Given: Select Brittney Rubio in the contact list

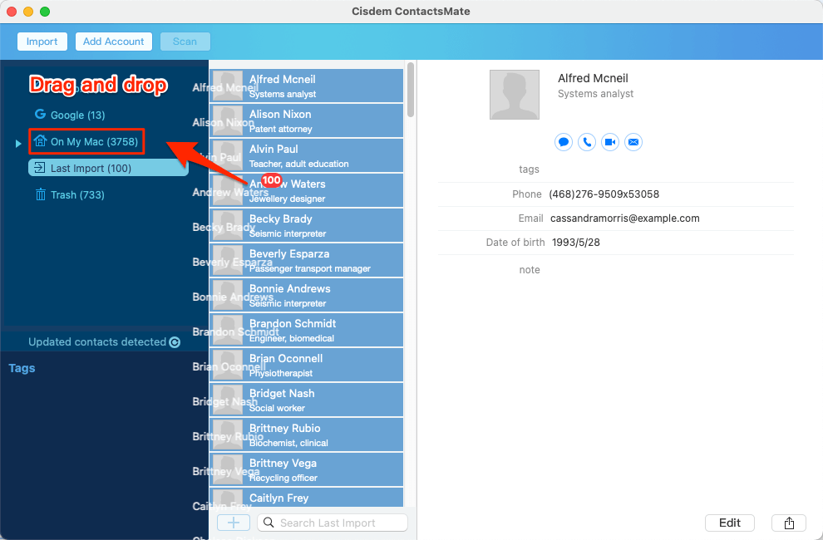Looking at the screenshot, I should (x=306, y=435).
